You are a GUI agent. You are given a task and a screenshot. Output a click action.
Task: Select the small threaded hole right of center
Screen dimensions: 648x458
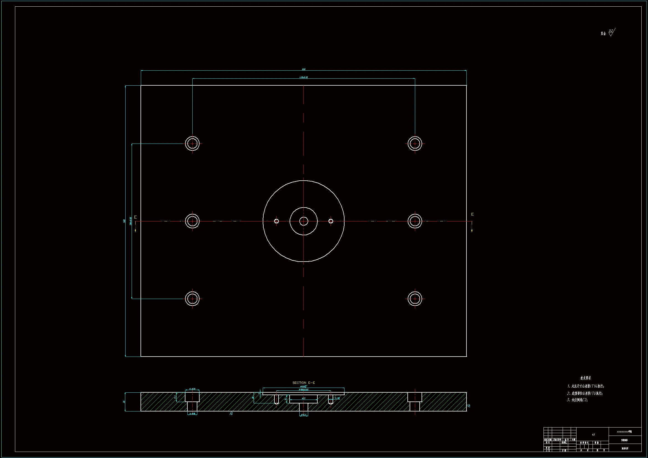pyautogui.click(x=331, y=221)
